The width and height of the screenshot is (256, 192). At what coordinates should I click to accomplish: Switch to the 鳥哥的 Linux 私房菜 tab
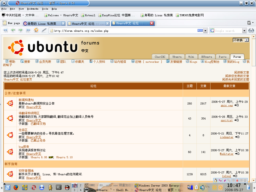pos(42,24)
